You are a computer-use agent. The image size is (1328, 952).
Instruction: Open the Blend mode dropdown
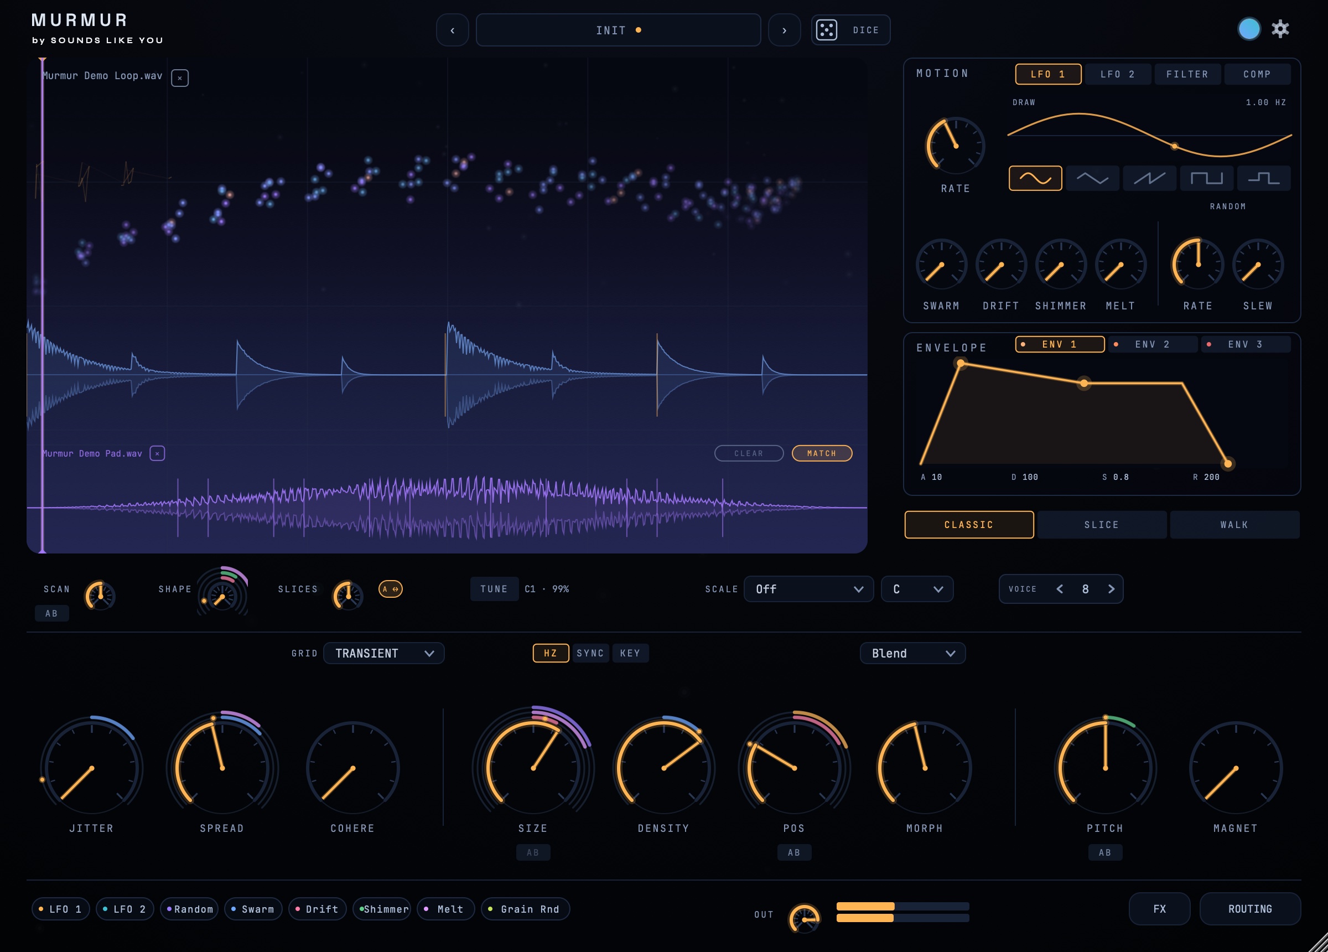click(x=912, y=653)
